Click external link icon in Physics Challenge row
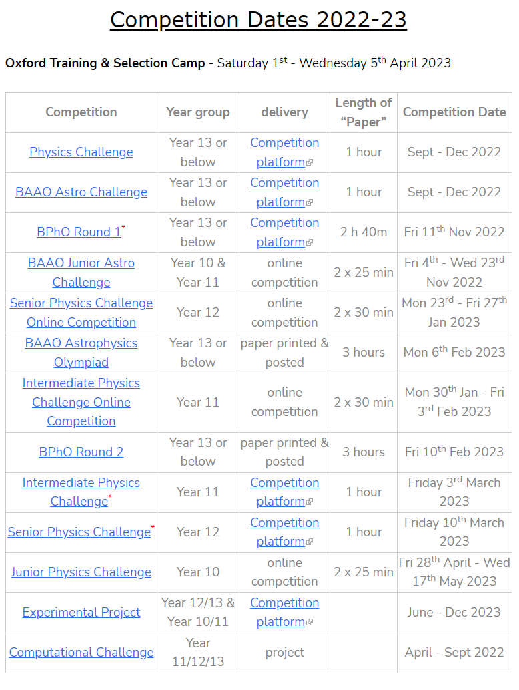519x690 pixels. [310, 163]
